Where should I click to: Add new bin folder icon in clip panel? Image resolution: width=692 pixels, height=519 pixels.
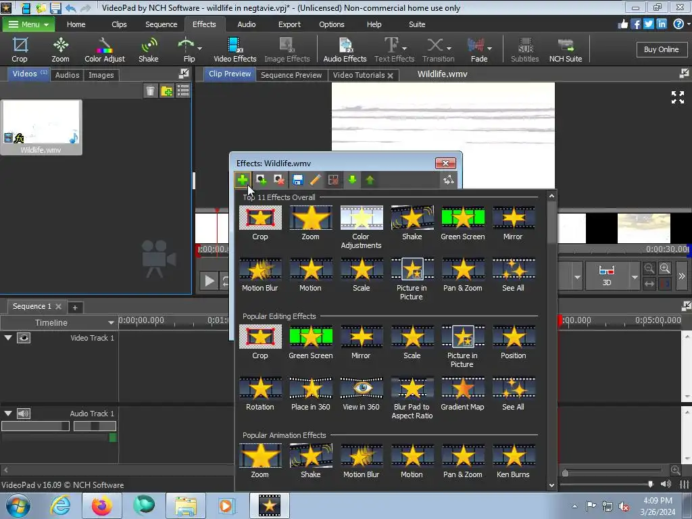click(167, 91)
